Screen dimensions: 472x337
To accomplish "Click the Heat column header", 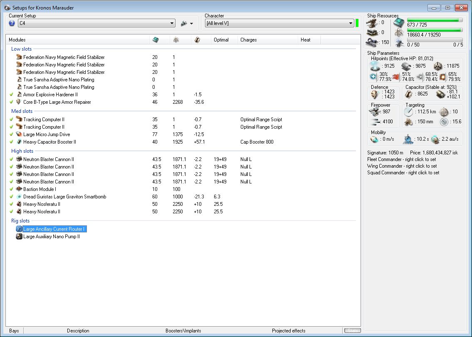I will 309,40.
